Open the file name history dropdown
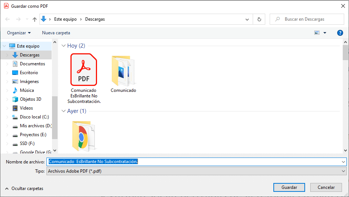The width and height of the screenshot is (349, 197). (343, 162)
